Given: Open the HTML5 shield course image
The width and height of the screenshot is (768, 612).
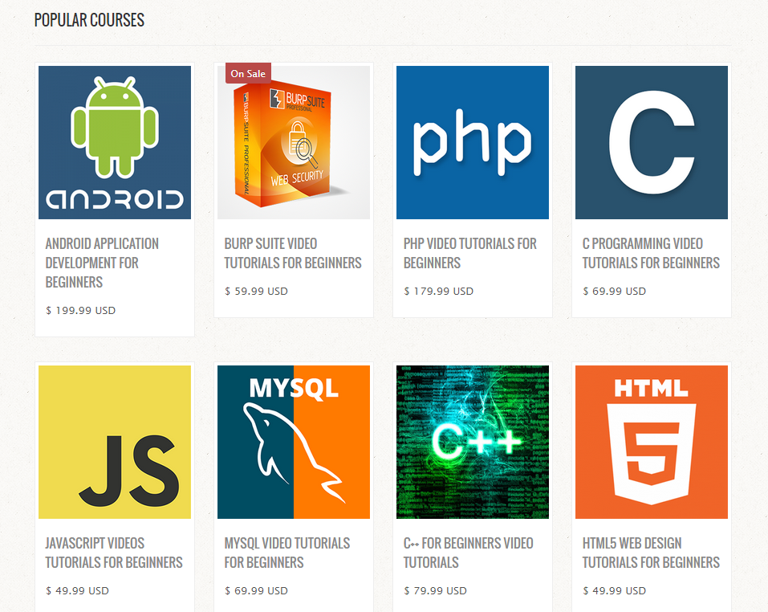Looking at the screenshot, I should [652, 442].
